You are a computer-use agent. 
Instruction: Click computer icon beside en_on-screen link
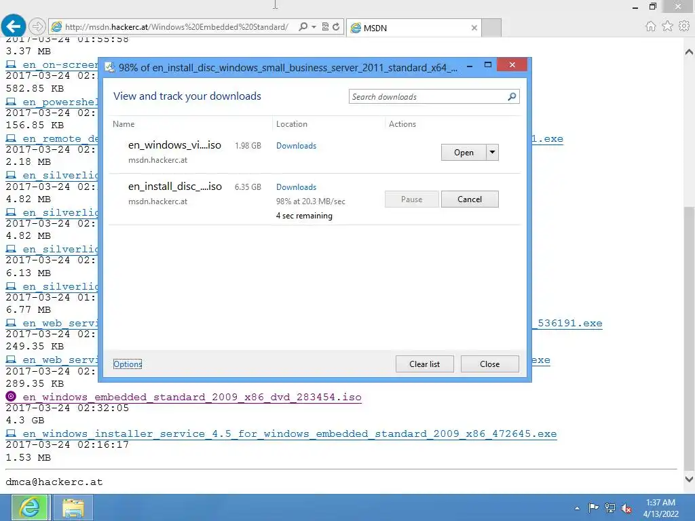[x=11, y=64]
